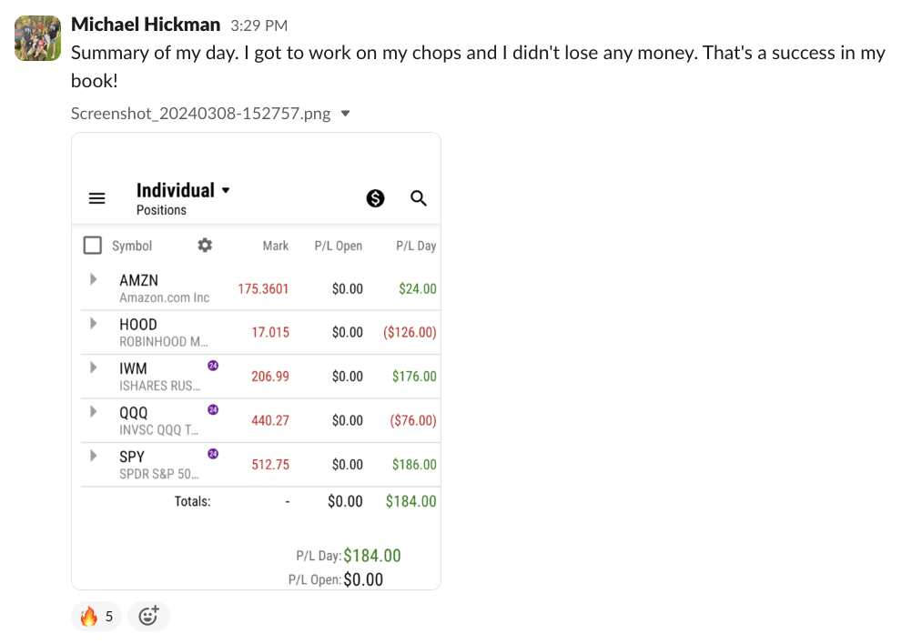
Task: Click the search magnifier icon
Action: pyautogui.click(x=419, y=198)
